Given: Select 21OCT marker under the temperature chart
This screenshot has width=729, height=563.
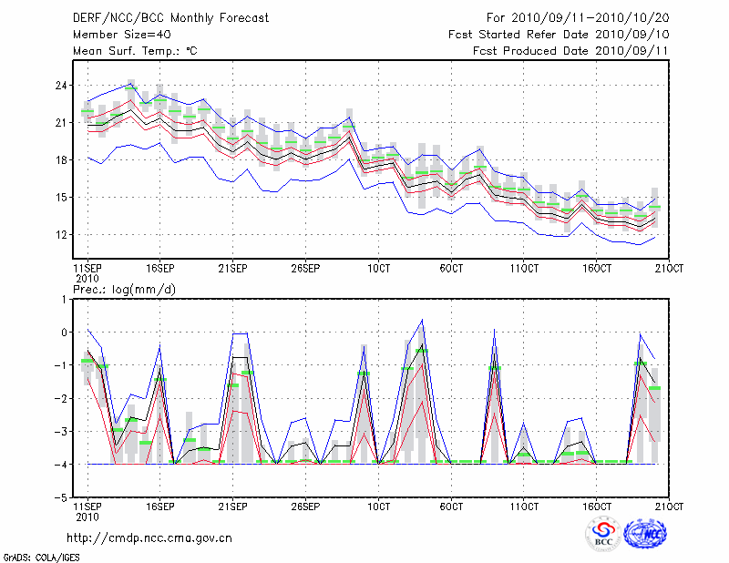Looking at the screenshot, I should 669,269.
